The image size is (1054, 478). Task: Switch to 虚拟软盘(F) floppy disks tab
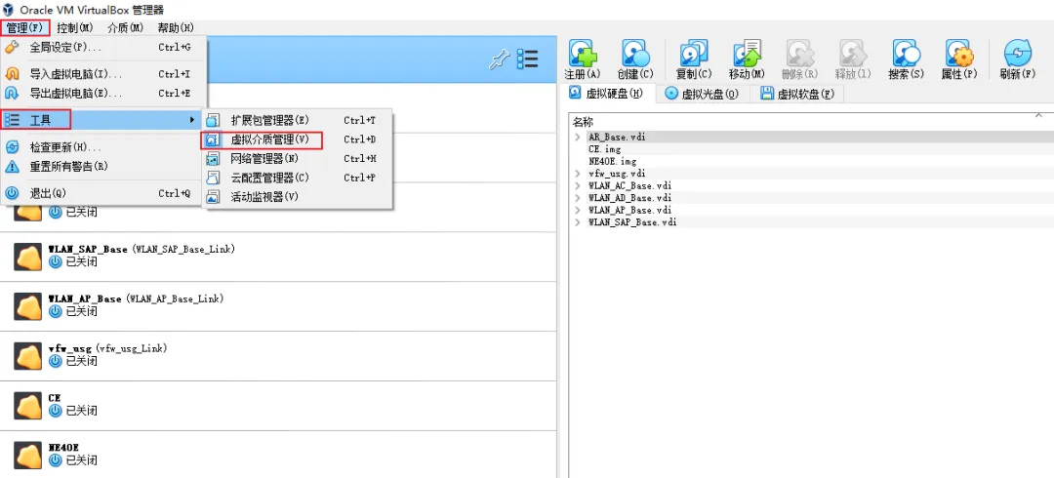798,94
